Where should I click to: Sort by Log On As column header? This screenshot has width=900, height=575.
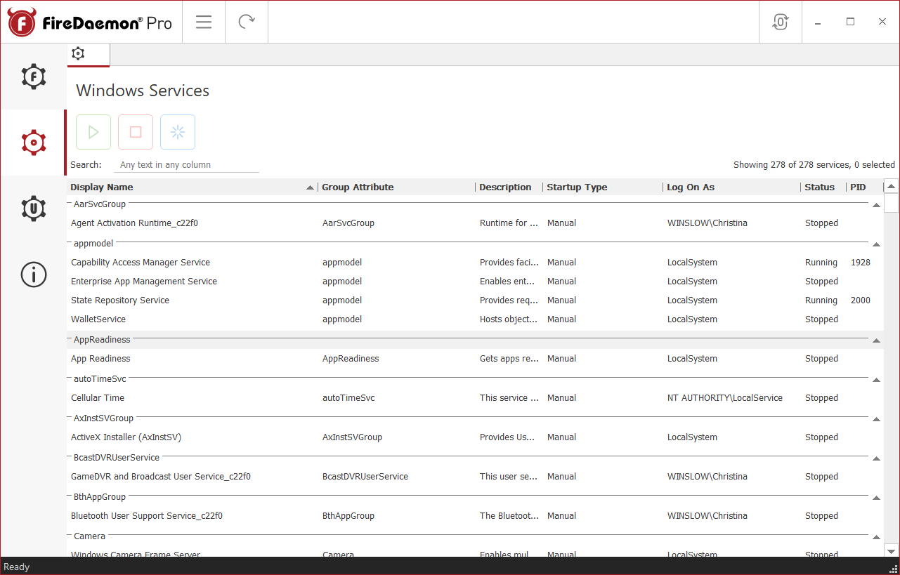(731, 187)
